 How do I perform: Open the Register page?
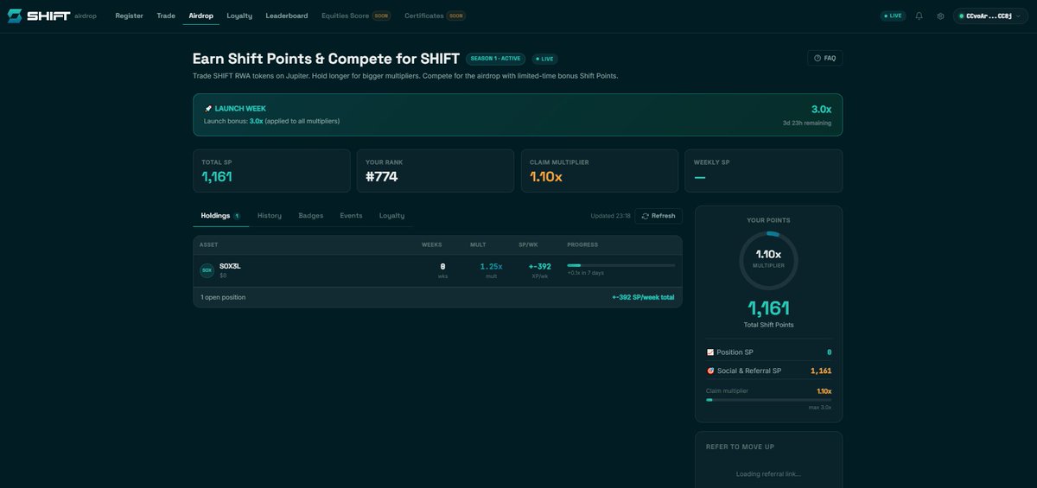pos(130,16)
